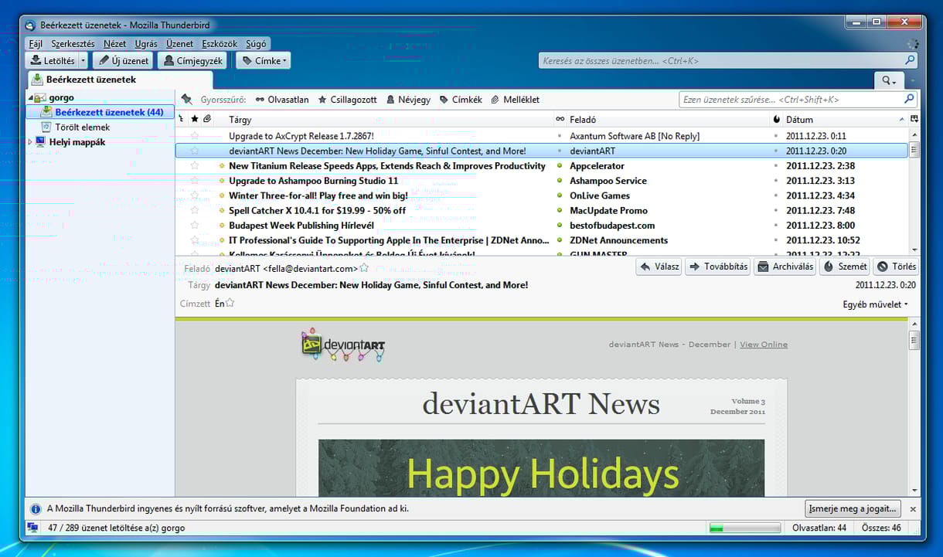Click the junk dot on the Axantum Software row
This screenshot has width=943, height=557.
coord(777,136)
